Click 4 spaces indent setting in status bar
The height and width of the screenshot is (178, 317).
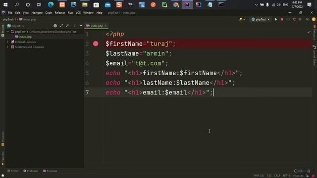pos(298,176)
